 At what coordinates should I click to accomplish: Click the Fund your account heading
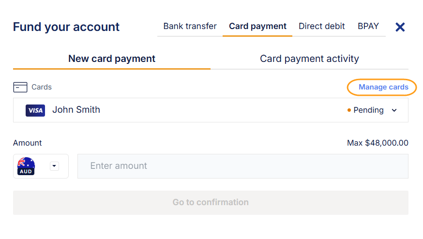(x=66, y=27)
